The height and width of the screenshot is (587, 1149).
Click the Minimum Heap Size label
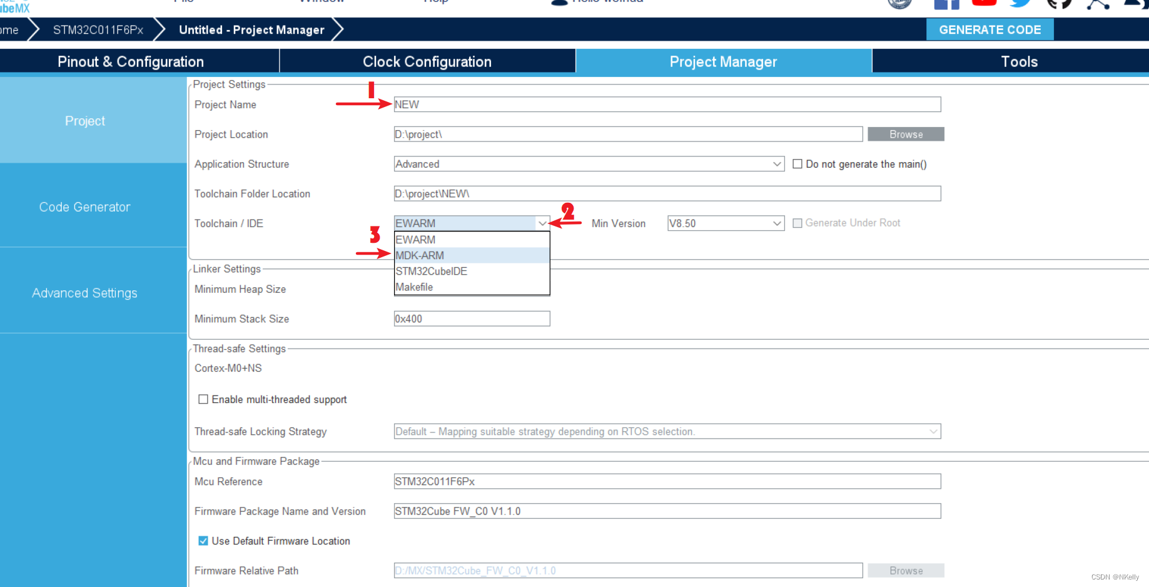[x=240, y=289]
